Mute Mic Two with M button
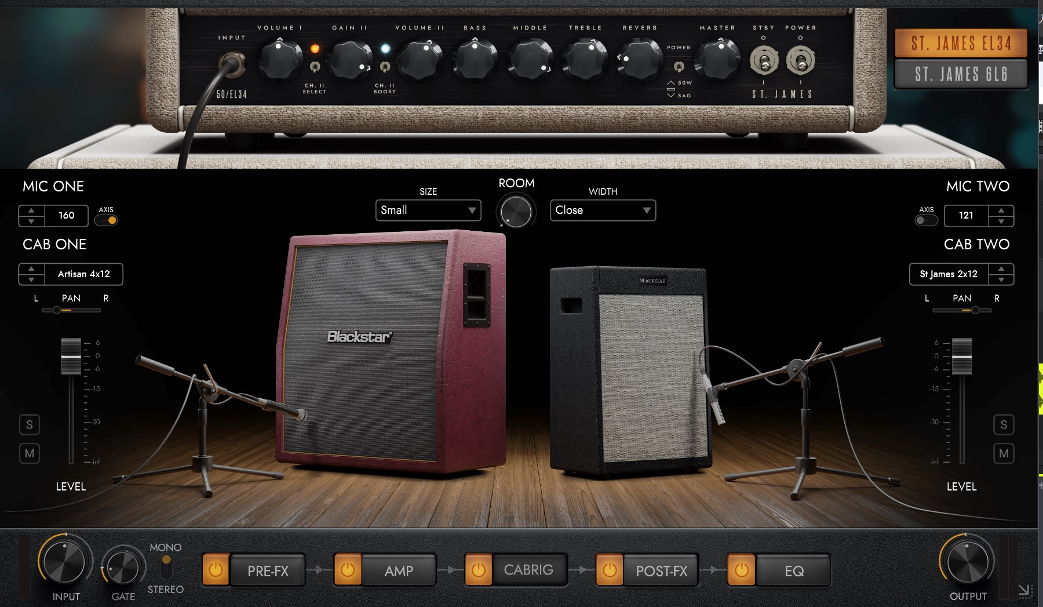 [x=1004, y=453]
